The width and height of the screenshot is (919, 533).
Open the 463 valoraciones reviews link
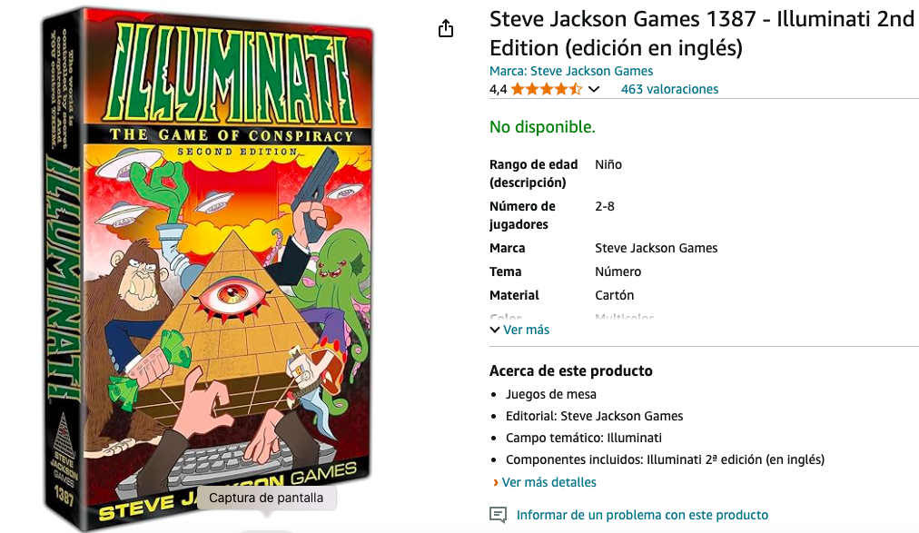pos(669,89)
